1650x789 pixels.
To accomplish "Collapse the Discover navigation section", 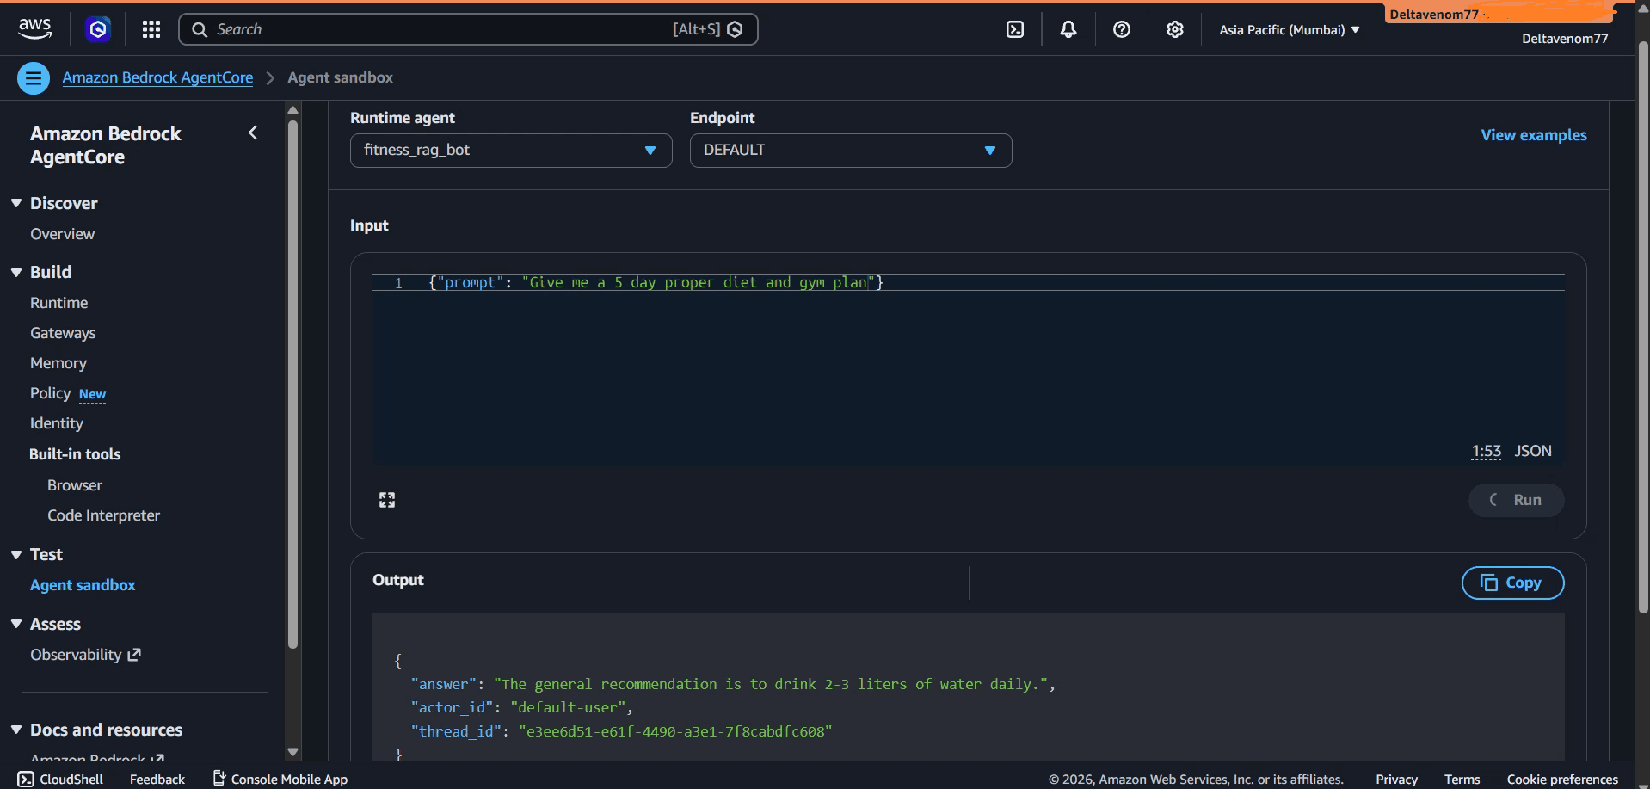I will [x=16, y=203].
